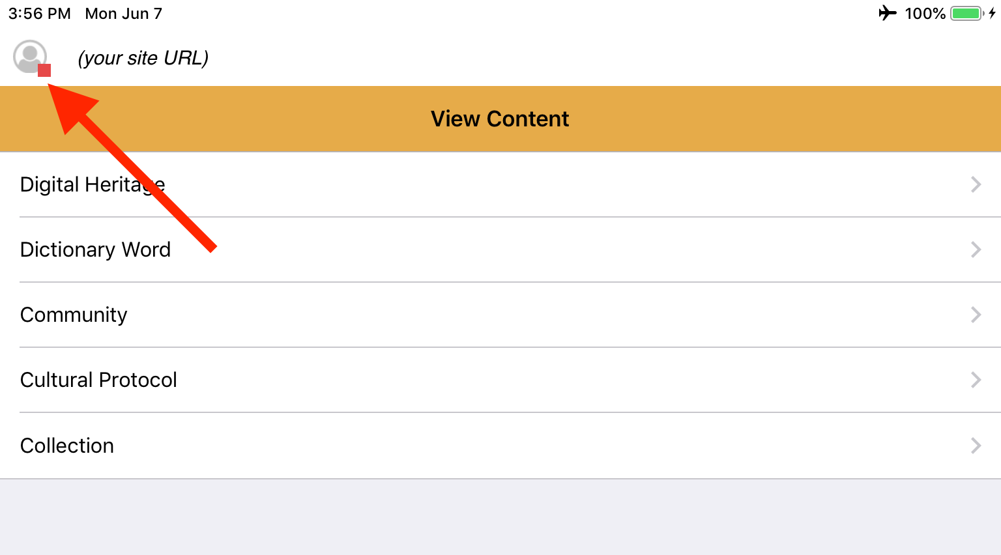Click the red status badge on the avatar
Viewport: 1001px width, 555px height.
coord(44,70)
